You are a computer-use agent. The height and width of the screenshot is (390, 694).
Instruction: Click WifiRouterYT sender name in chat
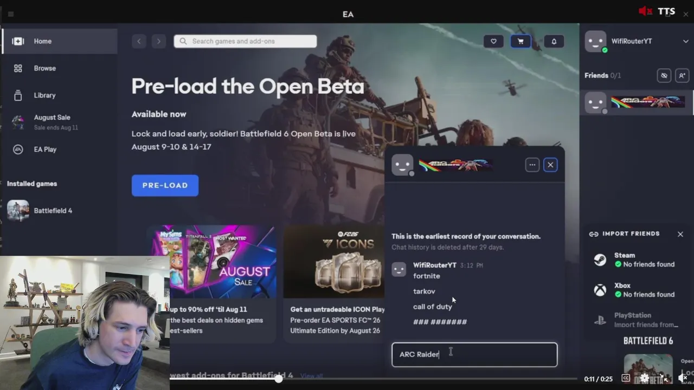coord(435,265)
